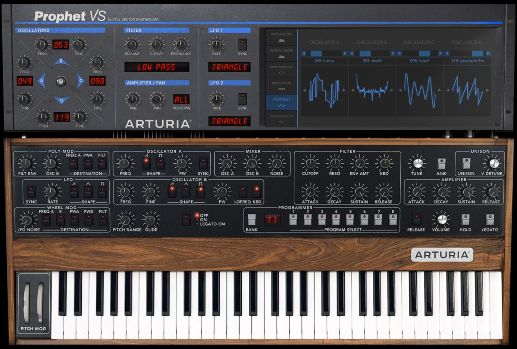Toggle the Hold button
Viewport: 517px width, 349px height.
[x=465, y=220]
